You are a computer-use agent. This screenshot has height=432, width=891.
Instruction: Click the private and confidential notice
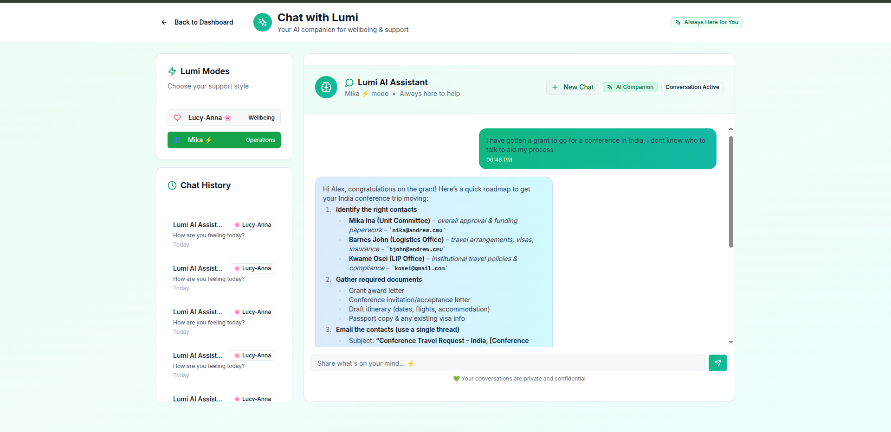[519, 379]
